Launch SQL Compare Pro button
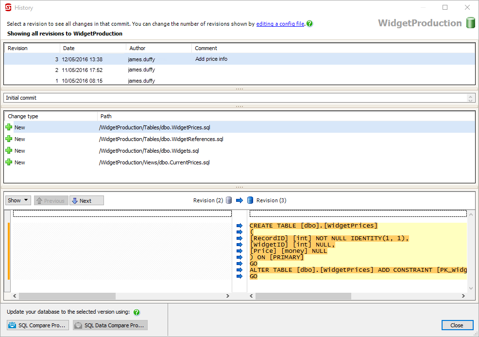 [37, 325]
